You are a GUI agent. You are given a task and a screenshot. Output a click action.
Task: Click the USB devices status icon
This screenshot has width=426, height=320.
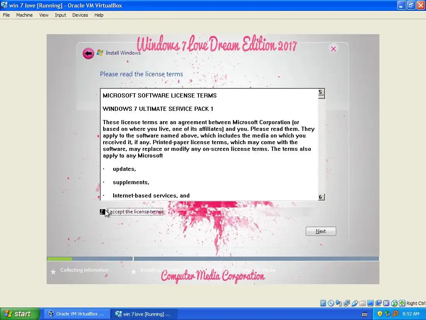(354, 303)
